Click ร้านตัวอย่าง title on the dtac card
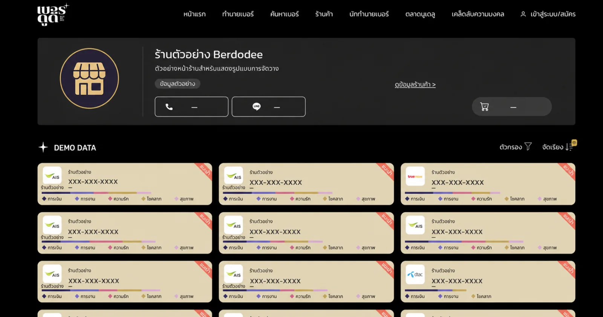This screenshot has width=603, height=317. pos(443,270)
